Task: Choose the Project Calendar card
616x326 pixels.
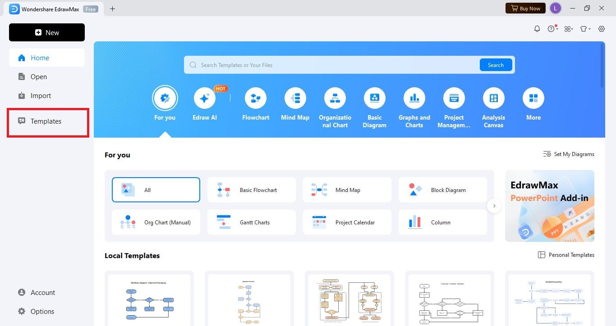Action: pyautogui.click(x=347, y=222)
